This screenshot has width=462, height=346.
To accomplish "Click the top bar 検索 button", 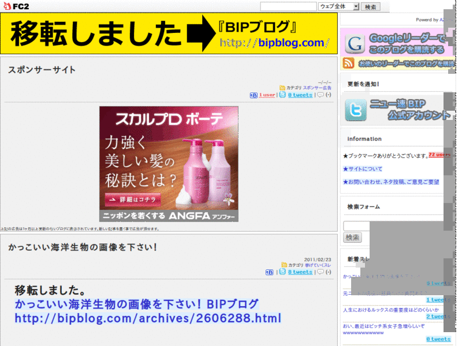I will point(371,7).
